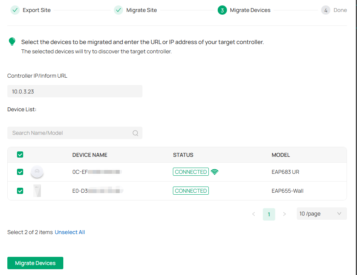Go to the next page arrow
Image resolution: width=357 pixels, height=275 pixels.
284,214
